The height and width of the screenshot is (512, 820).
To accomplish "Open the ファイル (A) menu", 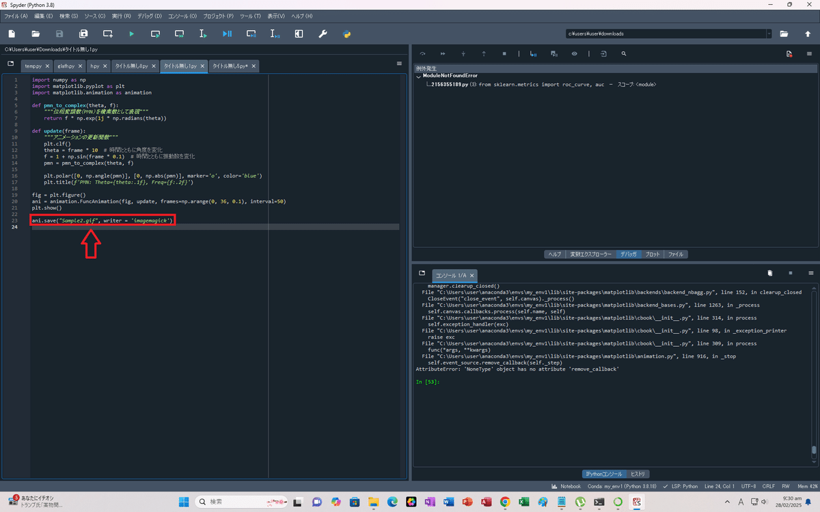I will coord(16,15).
